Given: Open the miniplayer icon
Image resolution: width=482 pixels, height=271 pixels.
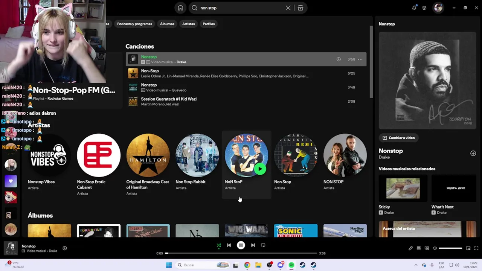Looking at the screenshot, I should (468, 248).
